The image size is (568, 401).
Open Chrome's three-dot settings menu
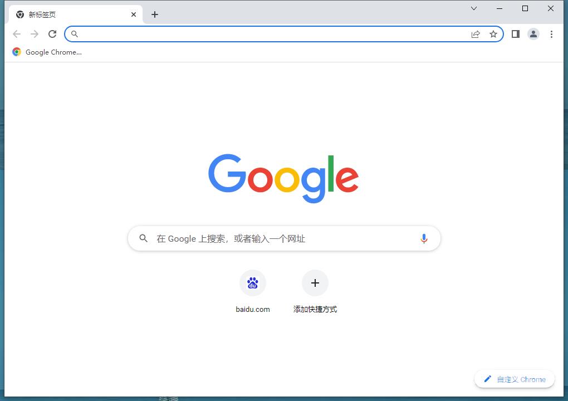click(552, 34)
